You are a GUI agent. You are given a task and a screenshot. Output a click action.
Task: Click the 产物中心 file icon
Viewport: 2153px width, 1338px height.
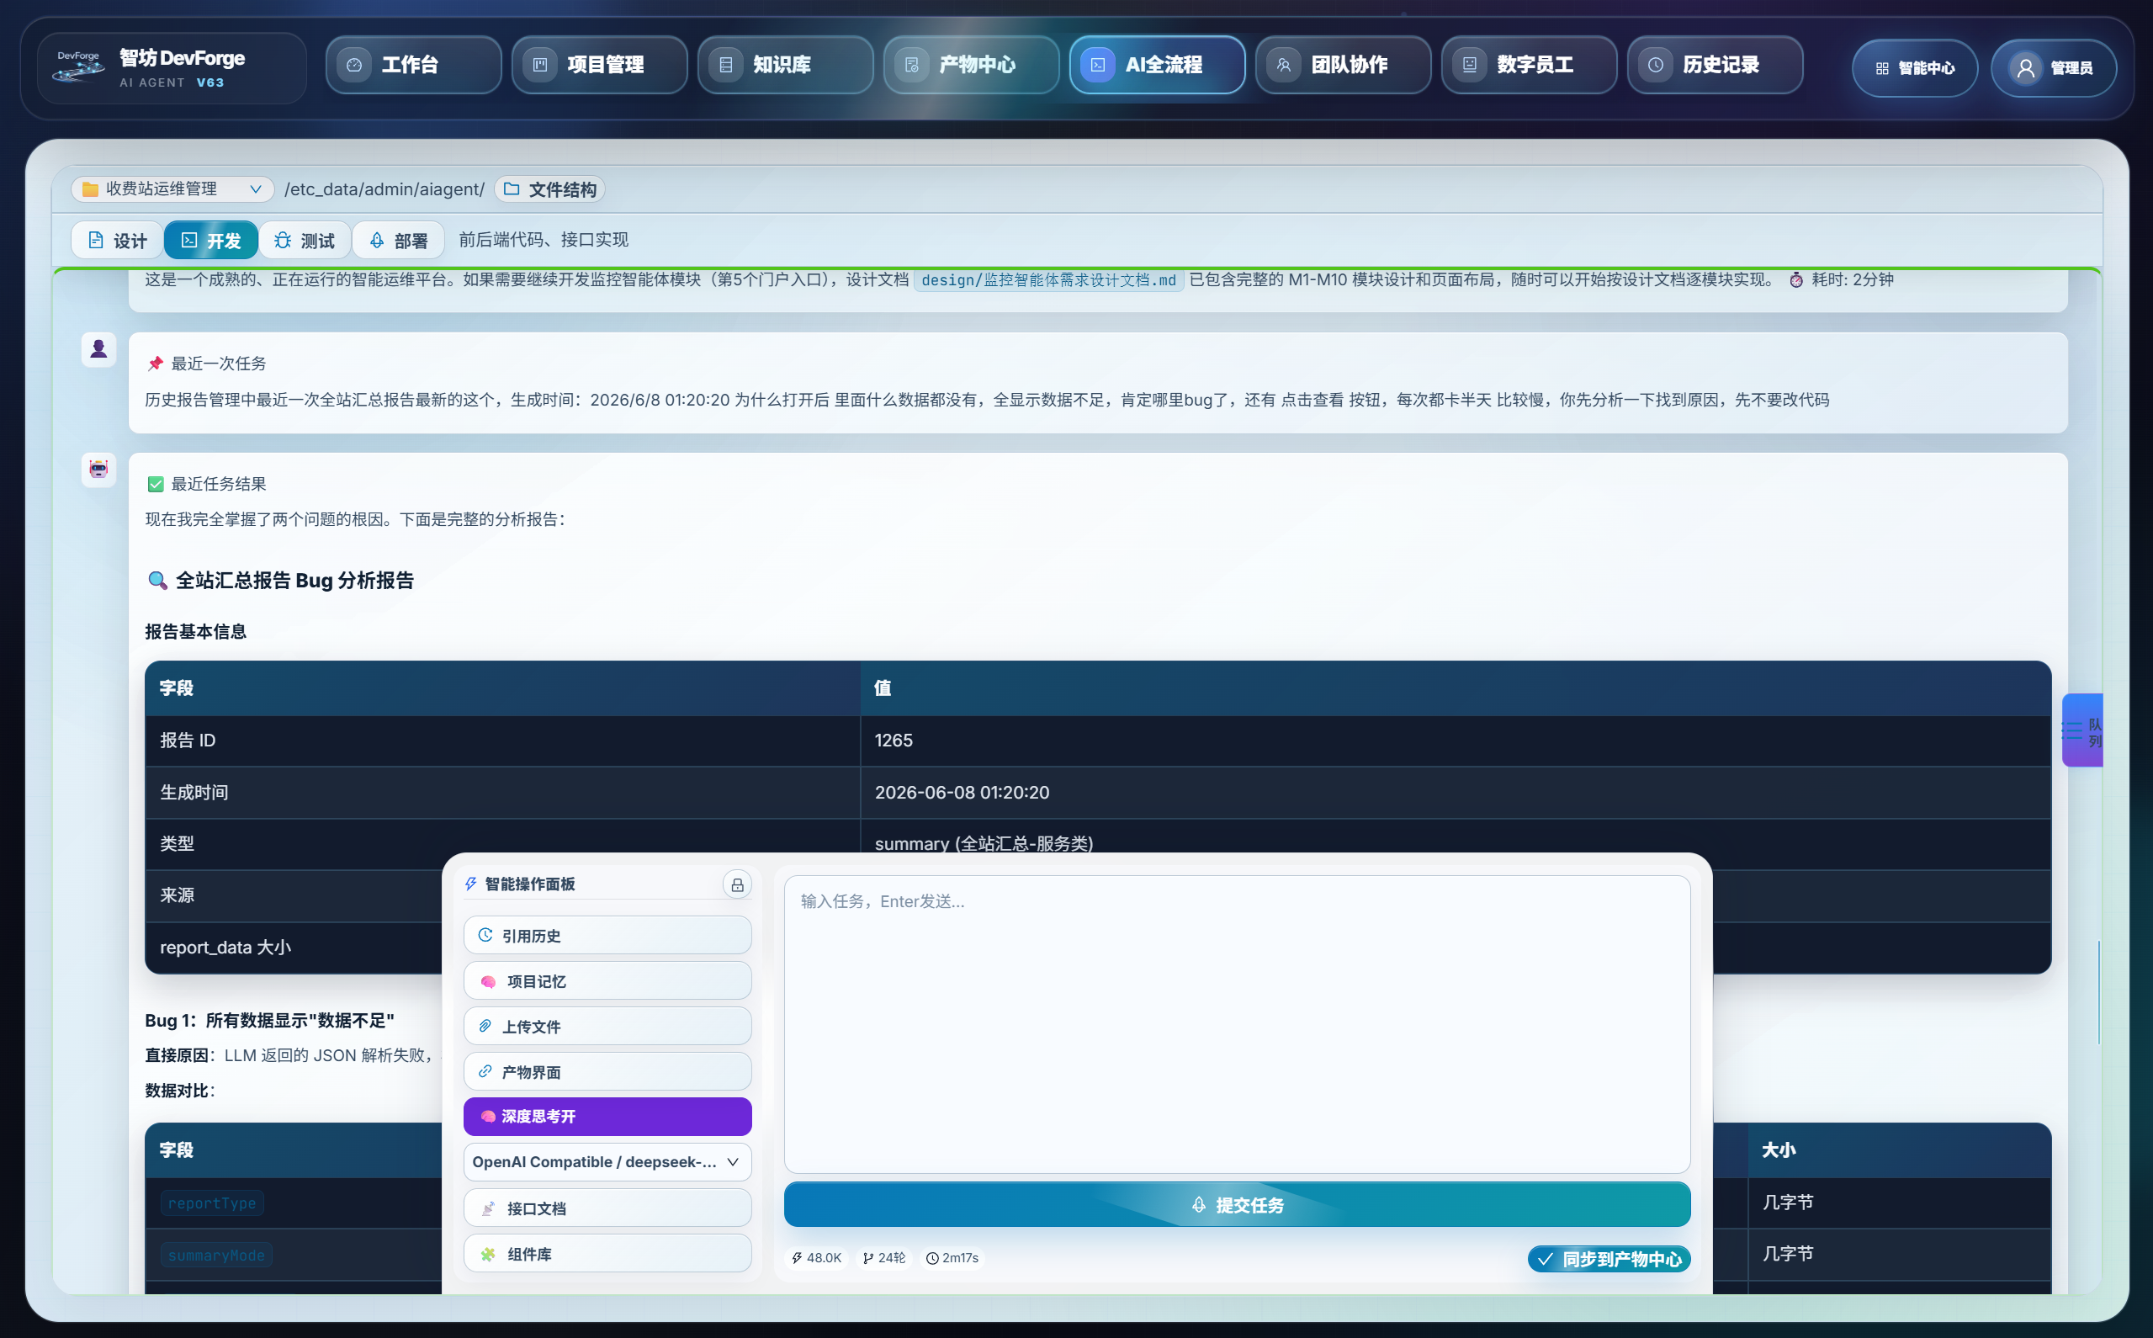(912, 65)
